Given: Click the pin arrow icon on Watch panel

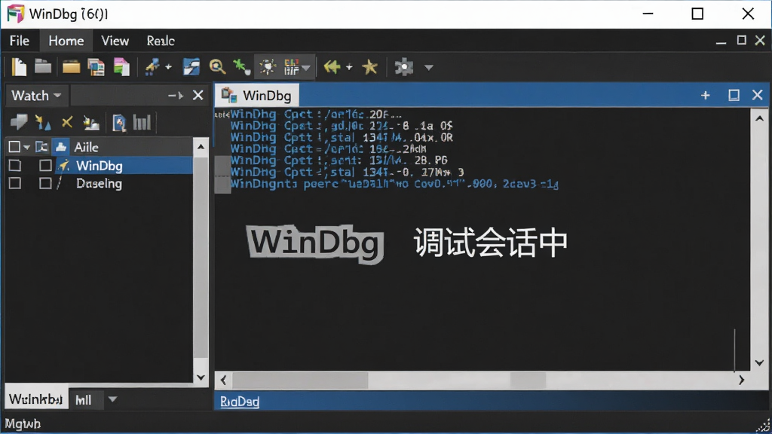Looking at the screenshot, I should [x=175, y=96].
